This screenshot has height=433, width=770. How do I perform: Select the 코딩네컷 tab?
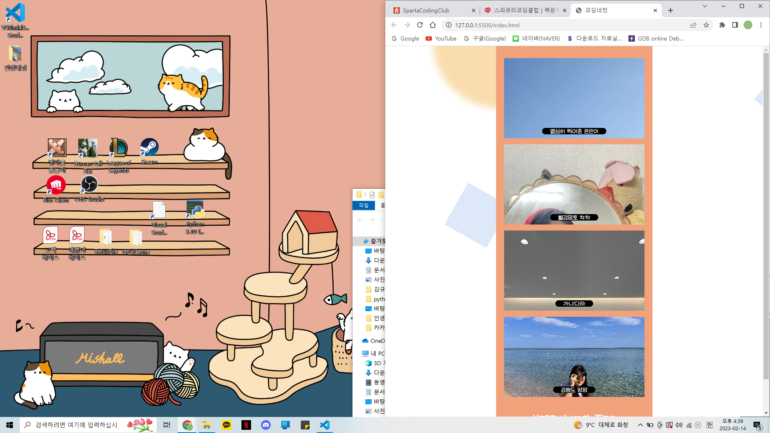click(x=616, y=10)
